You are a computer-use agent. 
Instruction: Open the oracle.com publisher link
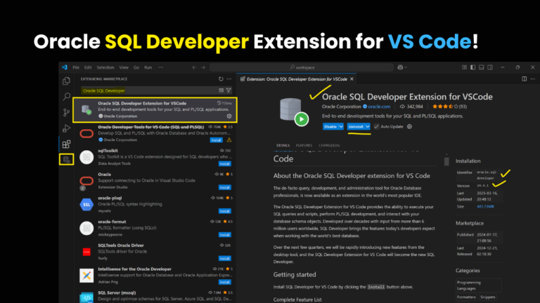(x=379, y=107)
